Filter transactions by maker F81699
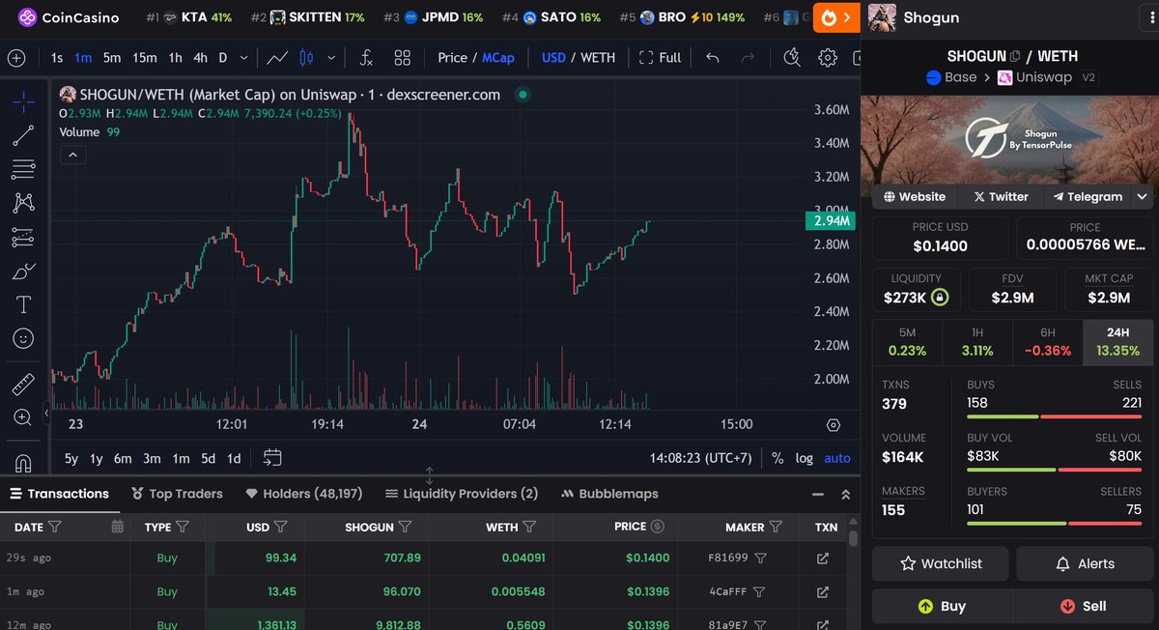Viewport: 1159px width, 630px height. pos(761,558)
